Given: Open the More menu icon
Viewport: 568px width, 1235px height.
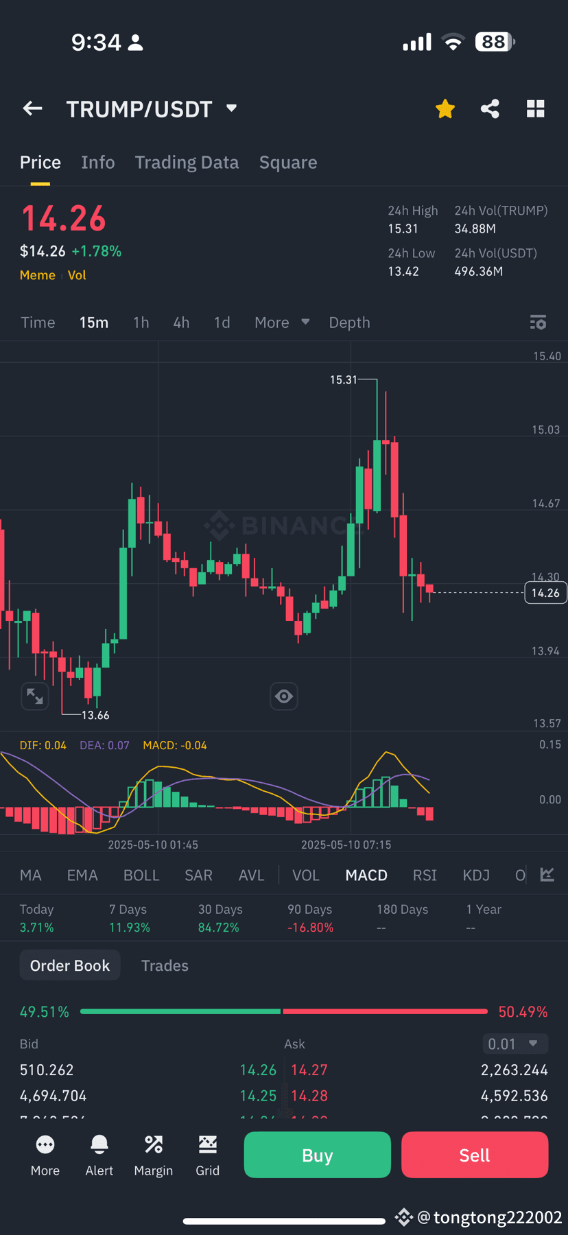Looking at the screenshot, I should click(45, 1155).
